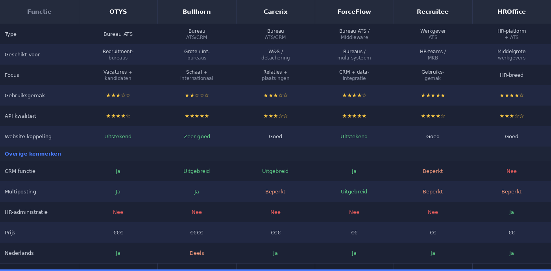Screen dimensions: 551x271
Task: Click 'Bureau ATS' under OTYS
Action: pyautogui.click(x=118, y=34)
